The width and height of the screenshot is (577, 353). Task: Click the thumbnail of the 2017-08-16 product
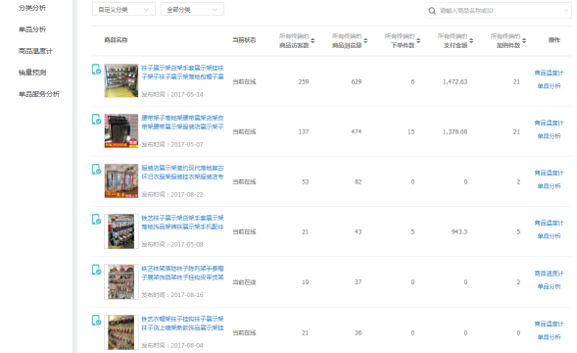[x=121, y=281]
